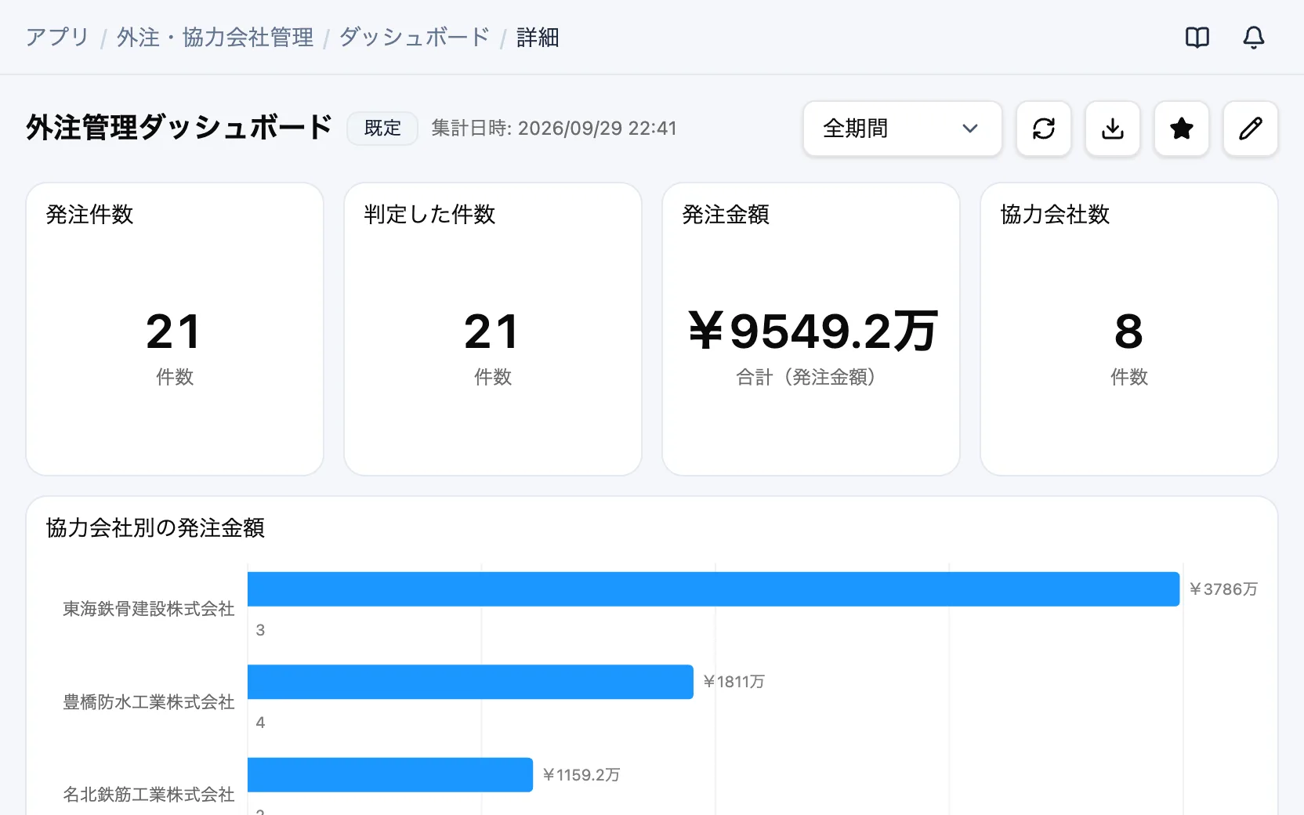The image size is (1304, 815).
Task: Go to 外注・協力会社管理 breadcrumb
Action: [215, 37]
